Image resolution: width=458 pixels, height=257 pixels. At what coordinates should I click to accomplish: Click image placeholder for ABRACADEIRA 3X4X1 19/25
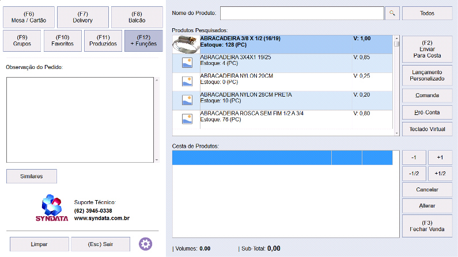click(187, 63)
